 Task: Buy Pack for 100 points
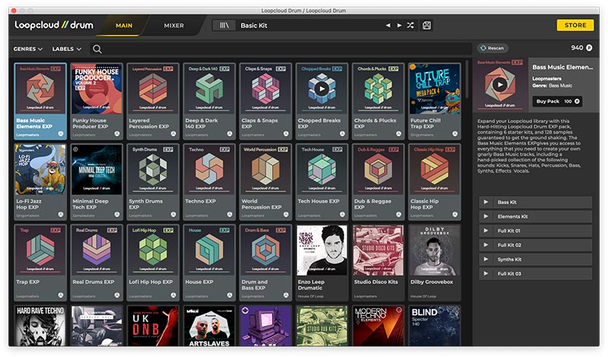point(557,101)
